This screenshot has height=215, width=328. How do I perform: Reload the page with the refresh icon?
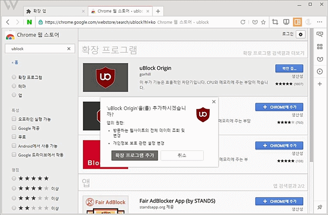click(243, 22)
